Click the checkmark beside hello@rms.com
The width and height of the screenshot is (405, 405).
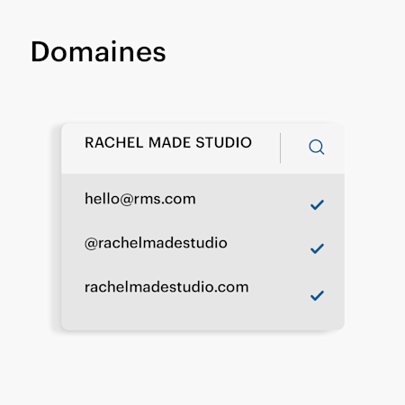(317, 205)
